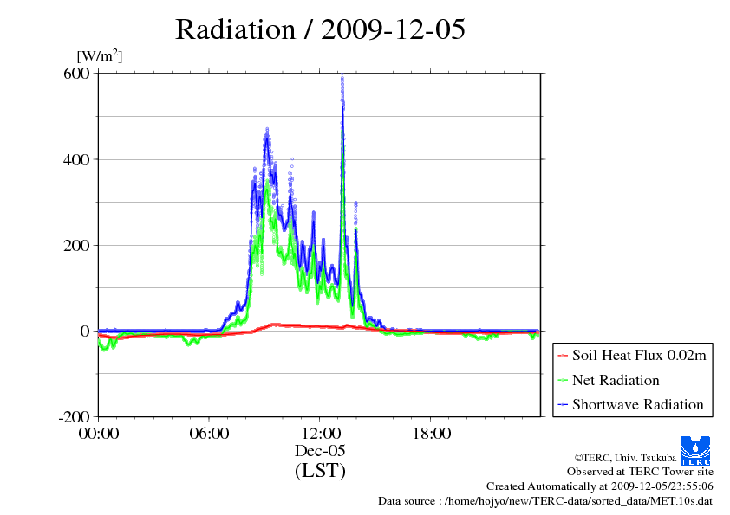Click the 'Dec-05' date label
The width and height of the screenshot is (730, 515).
click(320, 450)
